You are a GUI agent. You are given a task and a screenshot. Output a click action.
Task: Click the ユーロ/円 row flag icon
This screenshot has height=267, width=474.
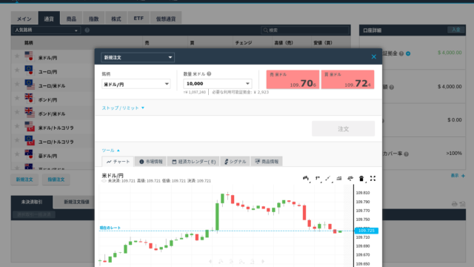[29, 70]
